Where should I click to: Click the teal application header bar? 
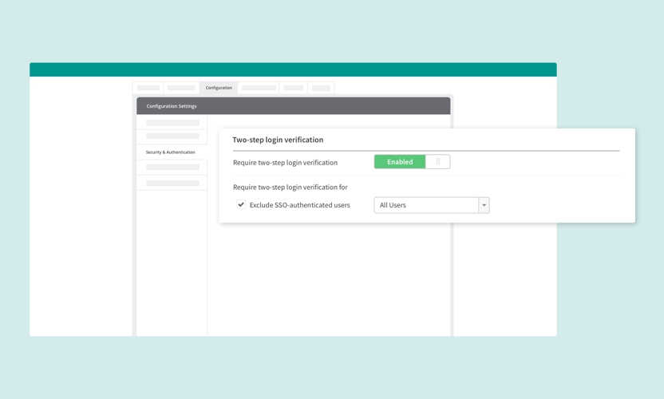tap(293, 69)
